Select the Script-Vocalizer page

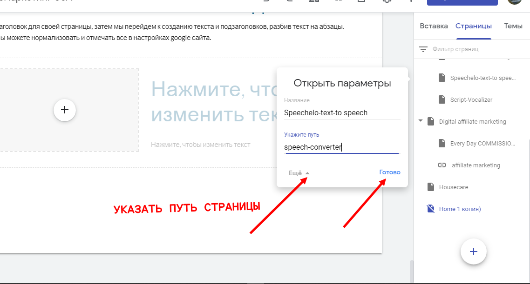pos(471,100)
